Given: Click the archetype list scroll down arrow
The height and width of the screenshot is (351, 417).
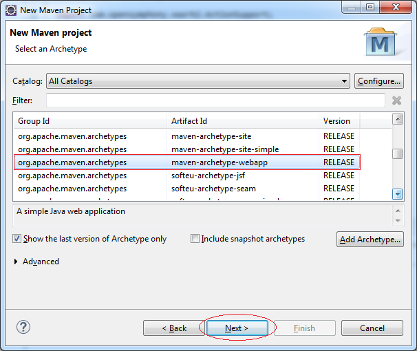Looking at the screenshot, I should click(x=398, y=194).
